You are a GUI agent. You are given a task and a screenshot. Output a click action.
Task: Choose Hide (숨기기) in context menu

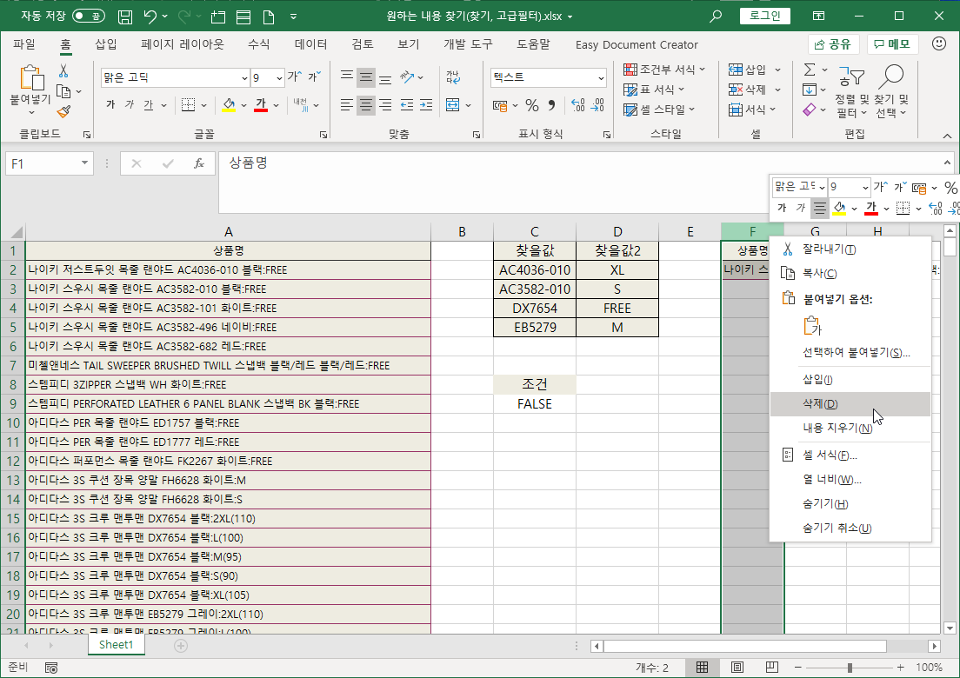(x=850, y=503)
